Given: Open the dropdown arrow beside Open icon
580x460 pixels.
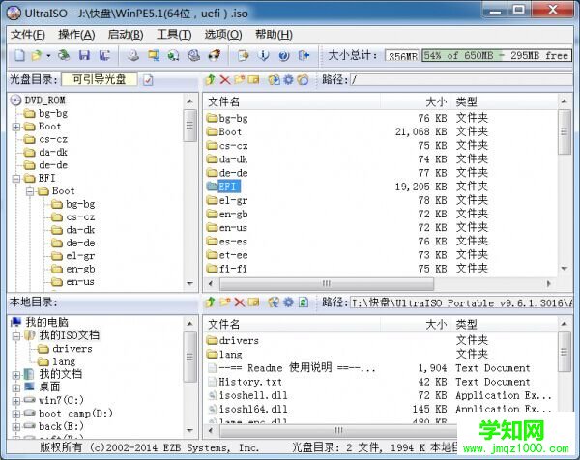Looking at the screenshot, I should [x=48, y=56].
